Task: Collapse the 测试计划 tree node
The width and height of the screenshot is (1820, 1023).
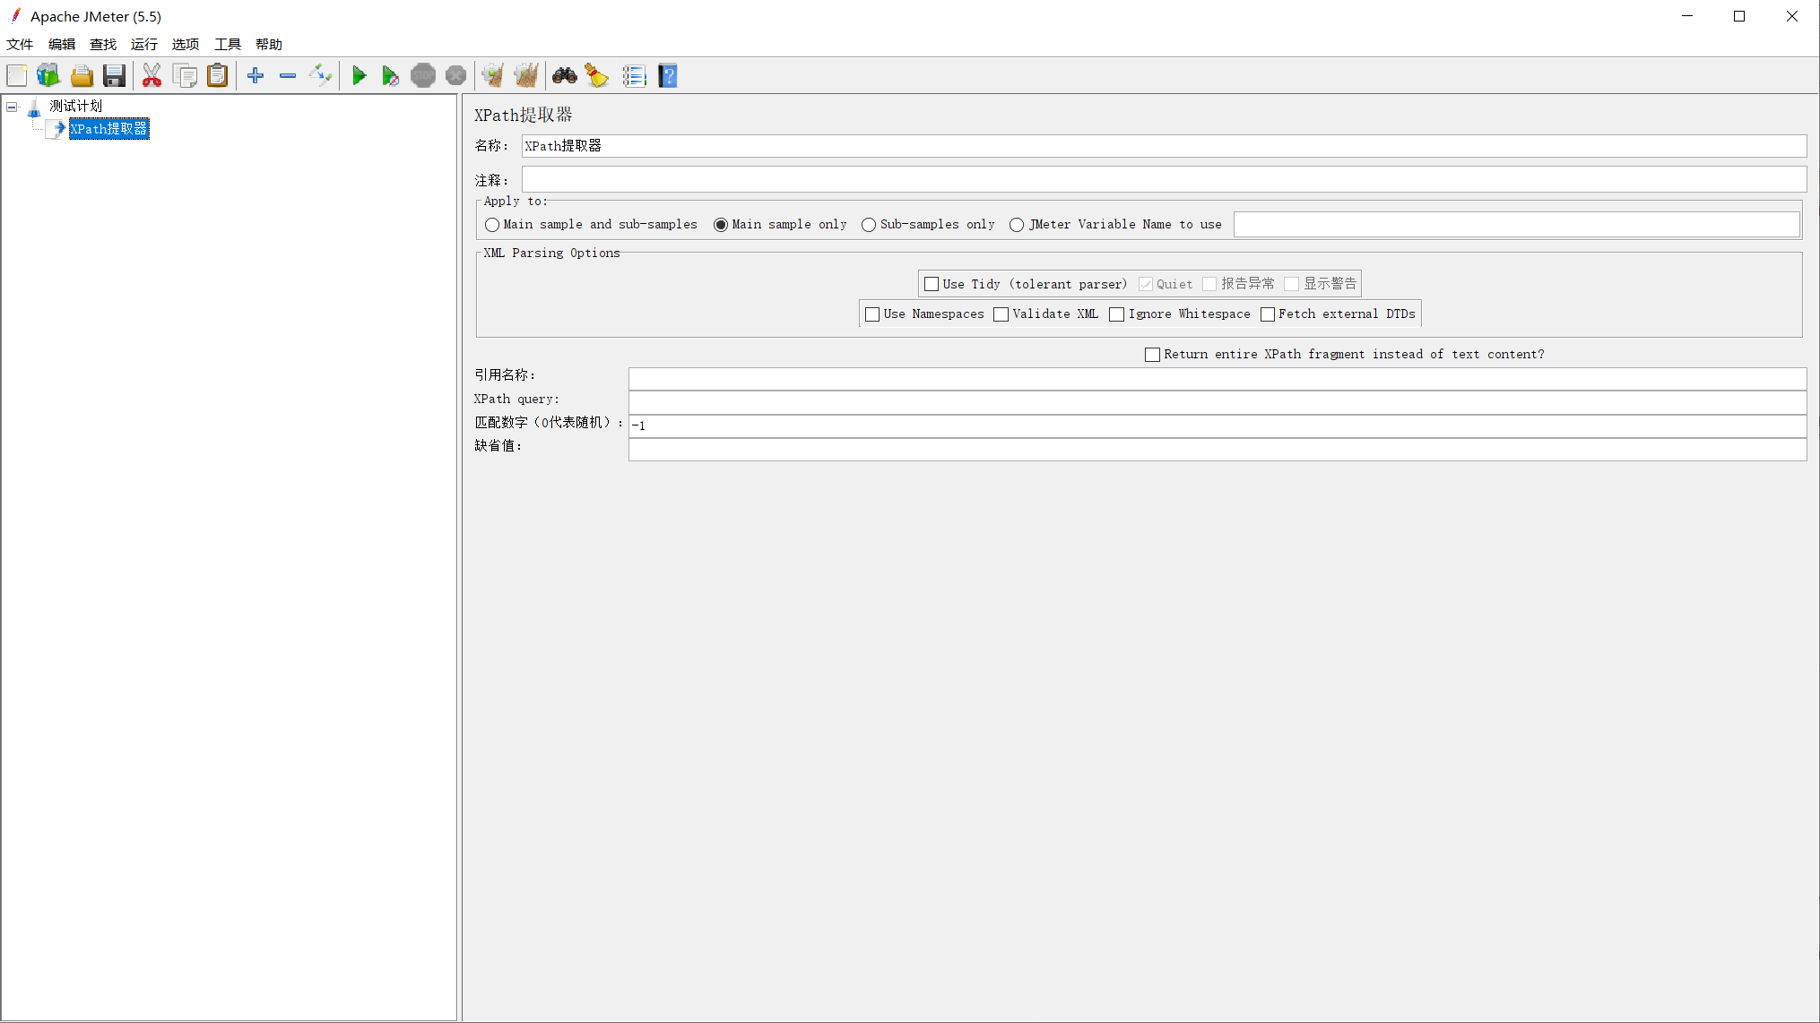Action: click(x=12, y=106)
